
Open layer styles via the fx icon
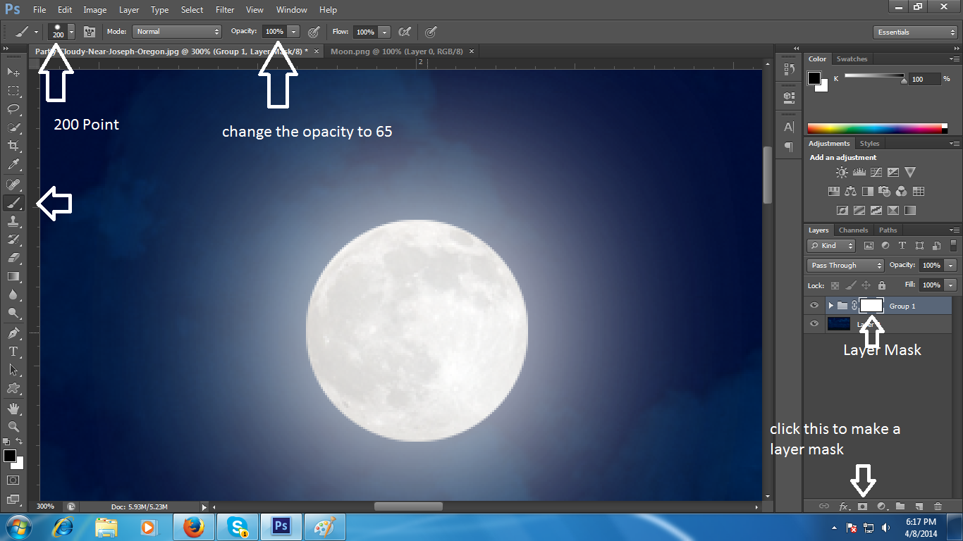(x=843, y=506)
